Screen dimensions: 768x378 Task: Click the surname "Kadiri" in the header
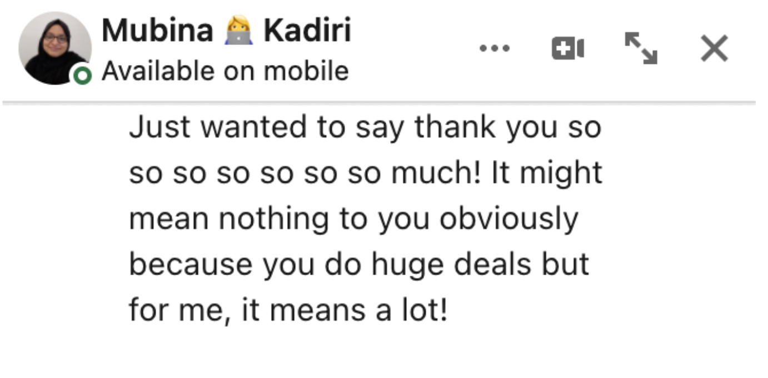tap(307, 31)
